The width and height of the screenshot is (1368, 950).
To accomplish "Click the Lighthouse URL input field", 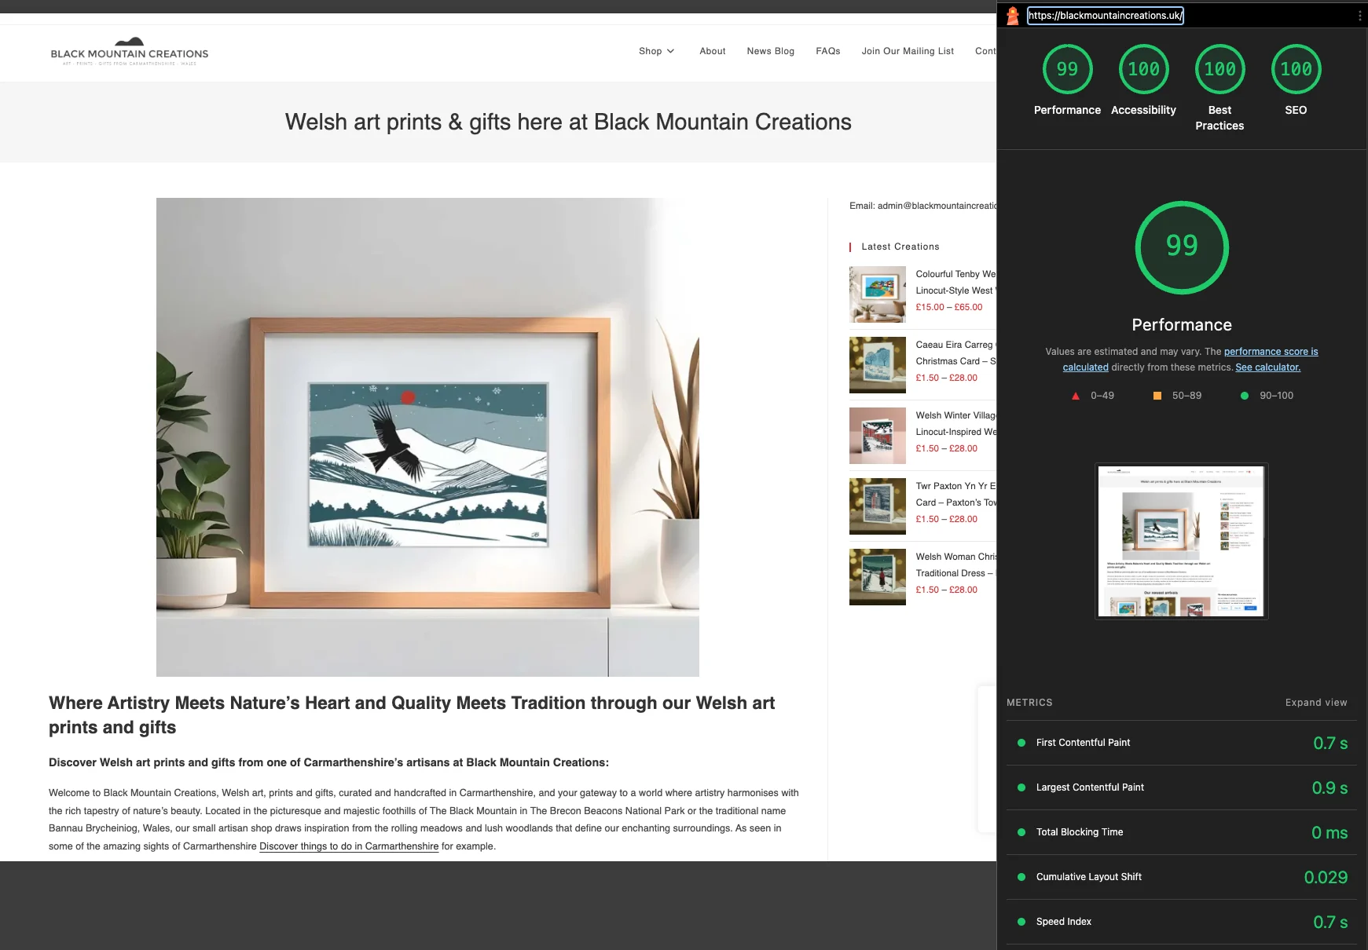I will pos(1105,16).
